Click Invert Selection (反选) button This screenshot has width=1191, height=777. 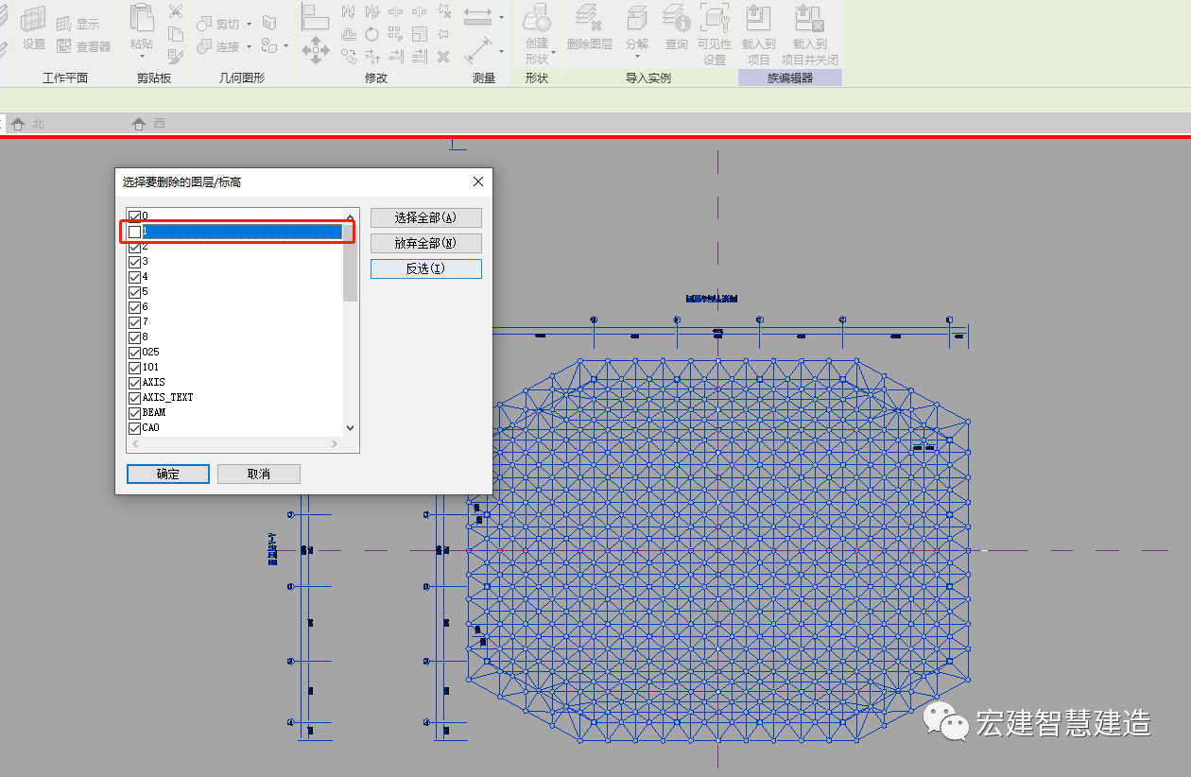coord(425,268)
